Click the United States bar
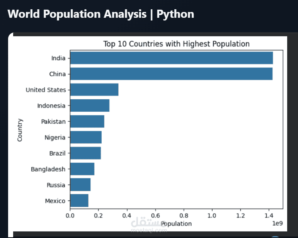 point(94,90)
